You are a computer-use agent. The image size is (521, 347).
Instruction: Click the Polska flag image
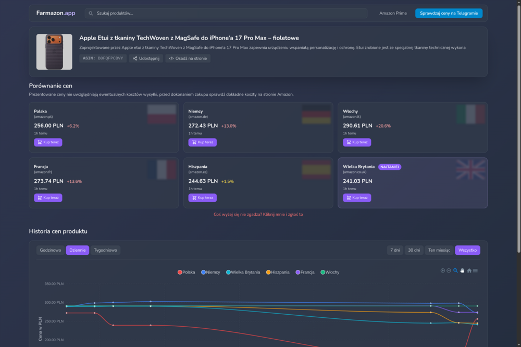pos(162,114)
